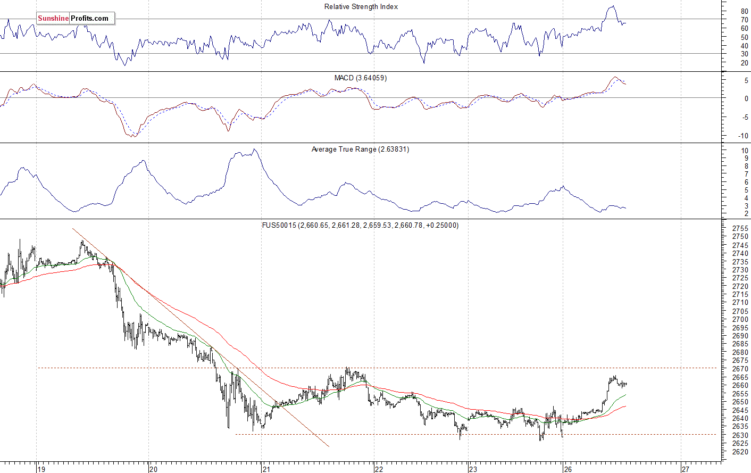Click the 2700 price axis value

point(740,320)
